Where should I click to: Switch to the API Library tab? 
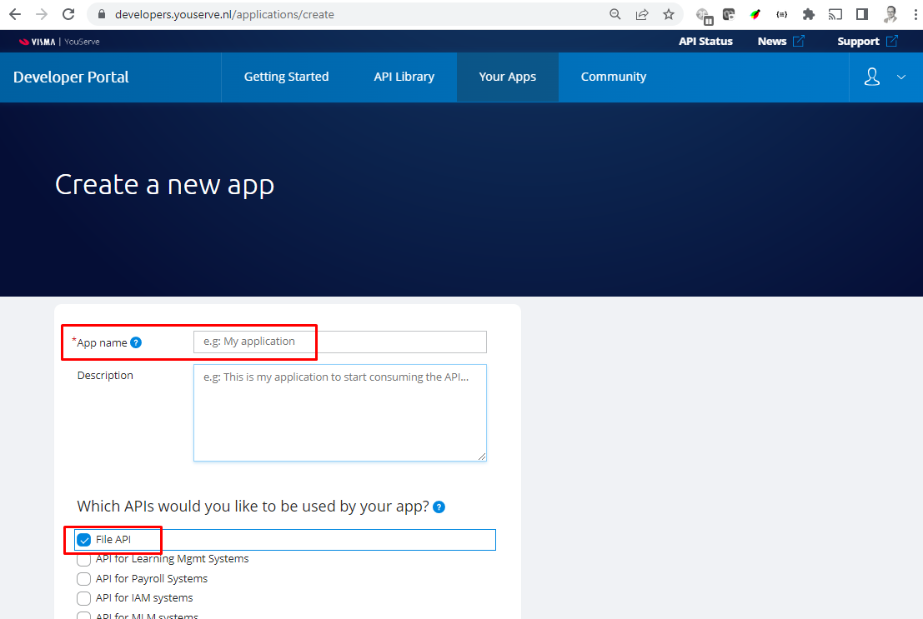coord(404,77)
